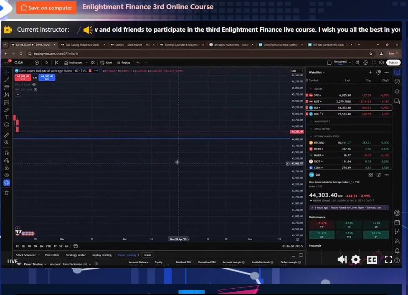The image size is (408, 295).
Task: Select the Text drawing tool
Action: pos(6,117)
